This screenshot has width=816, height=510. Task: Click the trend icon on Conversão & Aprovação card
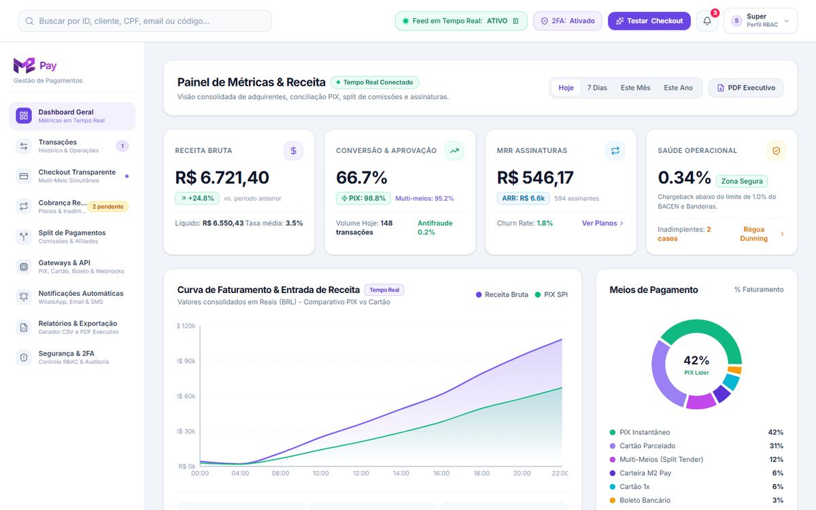coord(454,150)
